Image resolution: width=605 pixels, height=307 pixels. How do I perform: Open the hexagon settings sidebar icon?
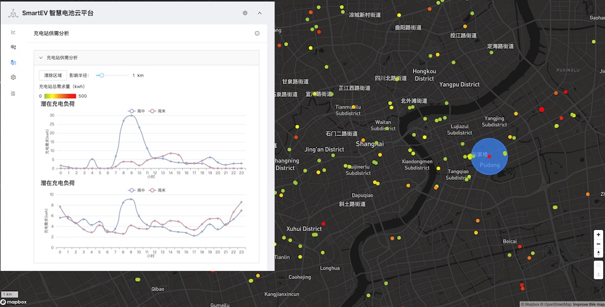coord(13,77)
